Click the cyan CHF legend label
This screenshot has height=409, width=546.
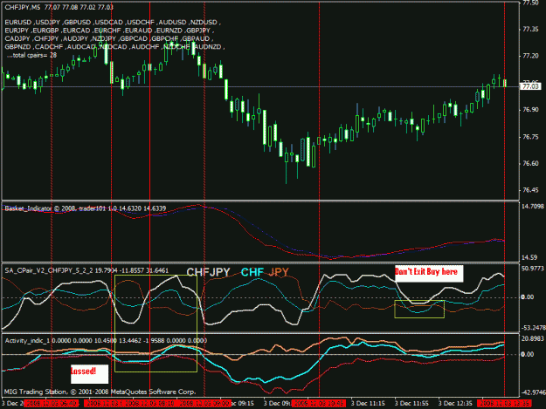coord(252,272)
